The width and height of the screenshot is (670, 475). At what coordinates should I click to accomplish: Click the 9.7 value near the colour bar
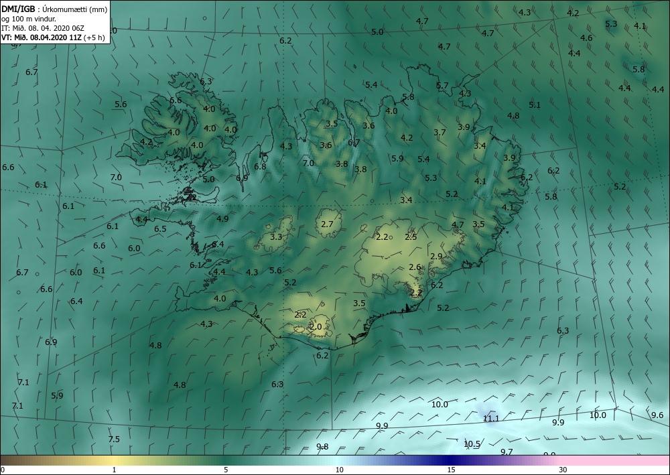tap(507, 452)
